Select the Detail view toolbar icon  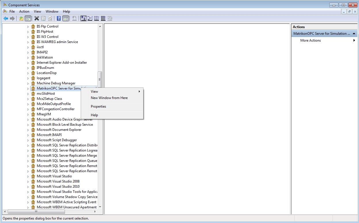(103, 18)
